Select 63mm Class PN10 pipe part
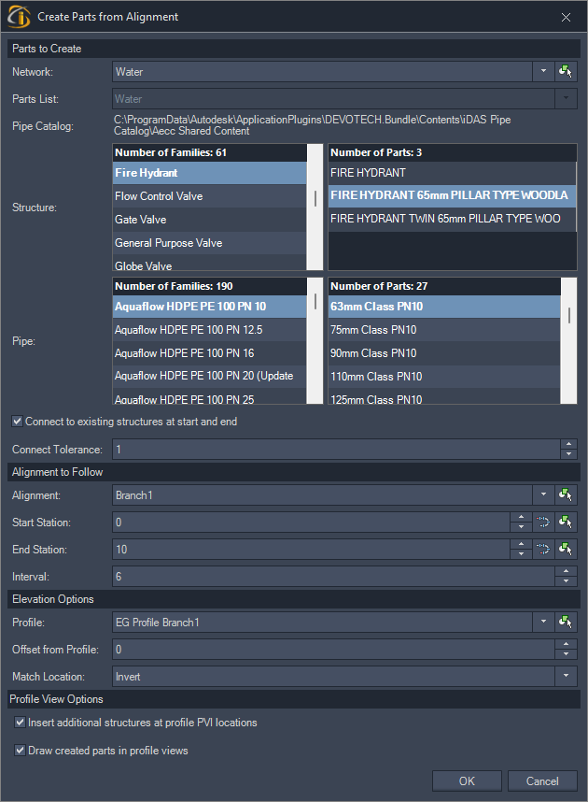Image resolution: width=588 pixels, height=802 pixels. pos(444,307)
